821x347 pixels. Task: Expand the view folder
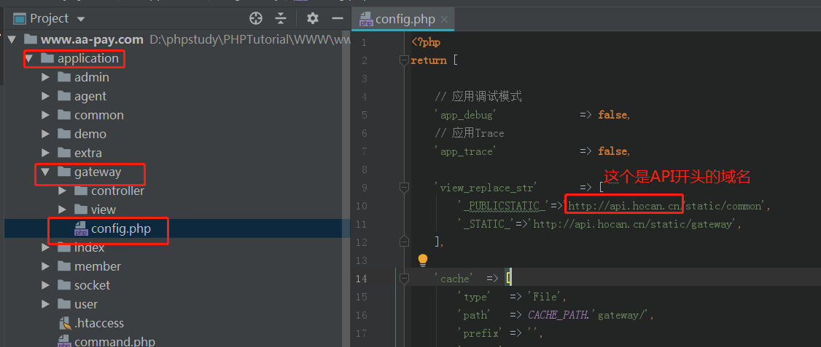63,210
